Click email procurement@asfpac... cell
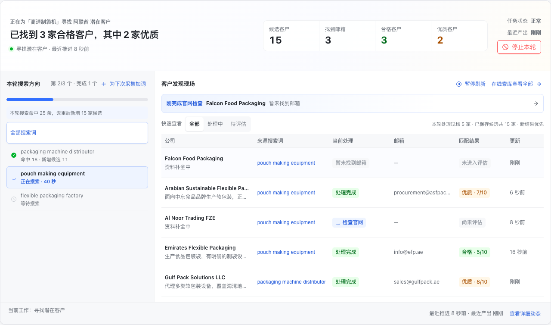This screenshot has width=551, height=325. 421,193
